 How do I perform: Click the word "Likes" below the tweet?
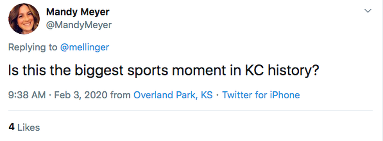tap(28, 127)
